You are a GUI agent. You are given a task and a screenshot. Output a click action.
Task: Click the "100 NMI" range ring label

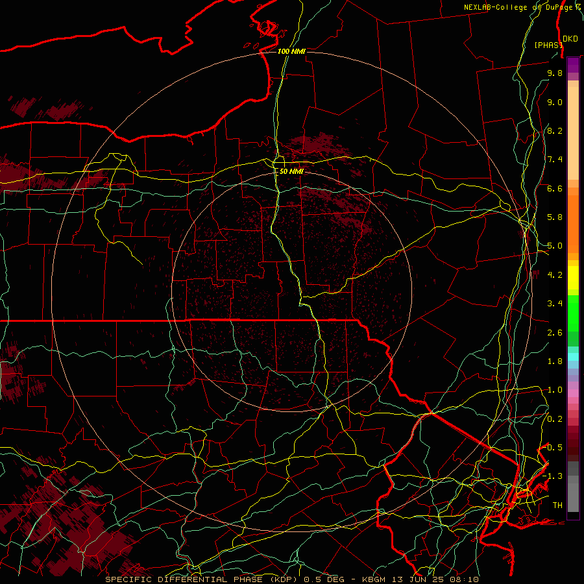tap(291, 51)
